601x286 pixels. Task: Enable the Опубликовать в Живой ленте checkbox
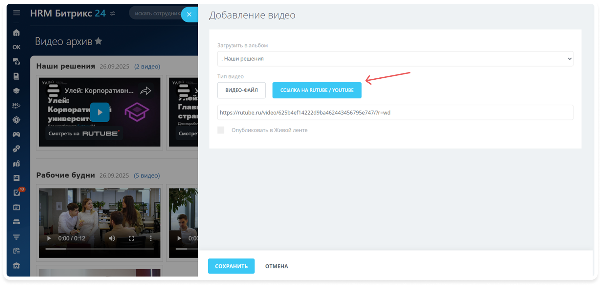coord(221,130)
